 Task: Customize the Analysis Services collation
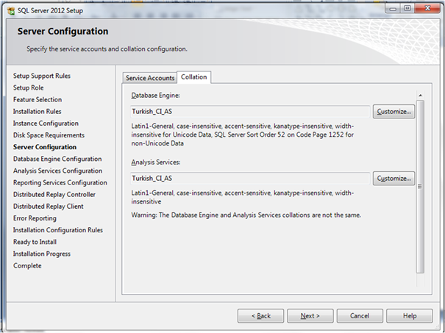394,179
